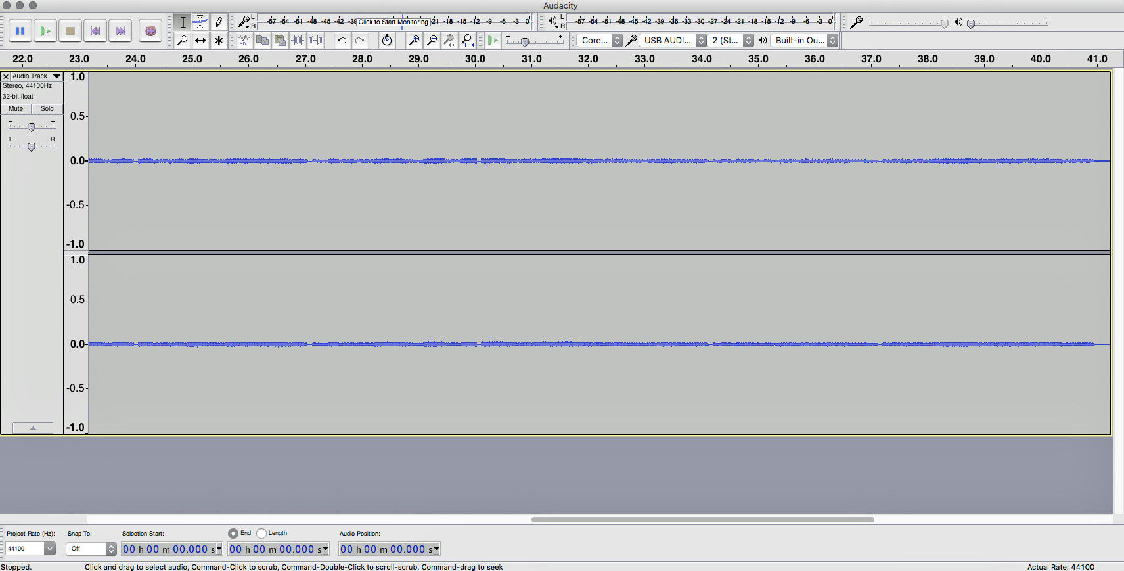Open Sync-Lock clock icon
Screen dimensions: 1124x571
pyautogui.click(x=388, y=41)
